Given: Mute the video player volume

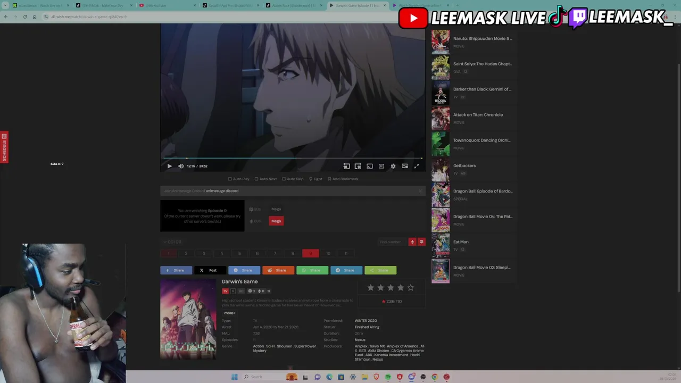Looking at the screenshot, I should coord(181,166).
